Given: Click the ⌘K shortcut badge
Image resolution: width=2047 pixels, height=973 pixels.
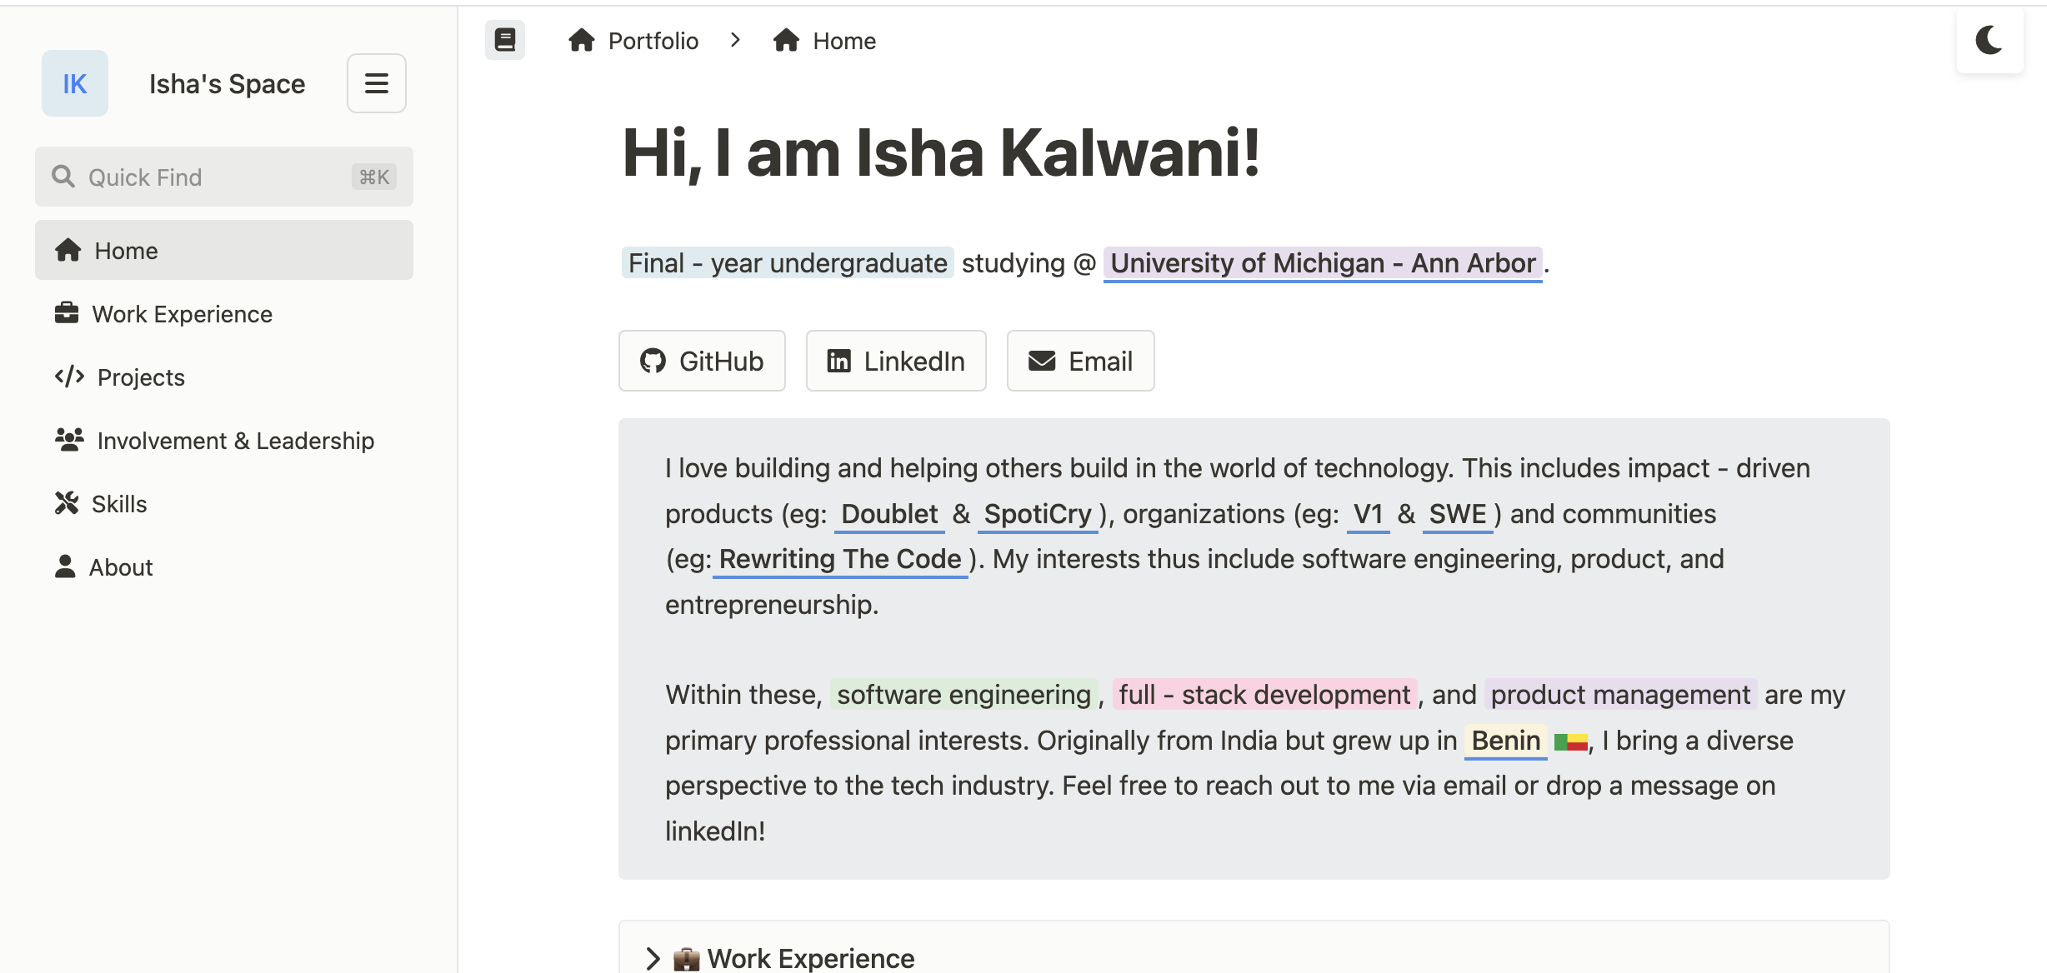Looking at the screenshot, I should 374,177.
